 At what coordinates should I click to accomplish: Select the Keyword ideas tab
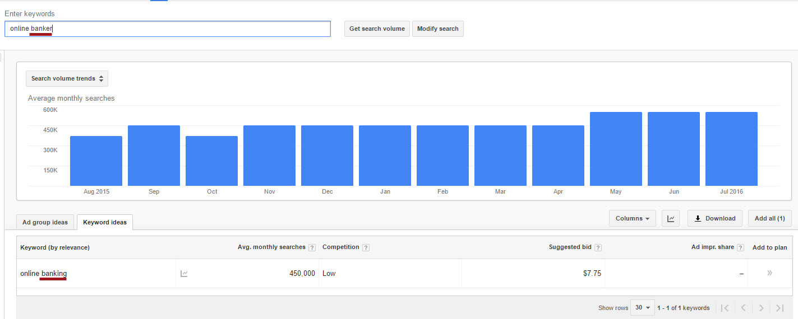(x=105, y=222)
